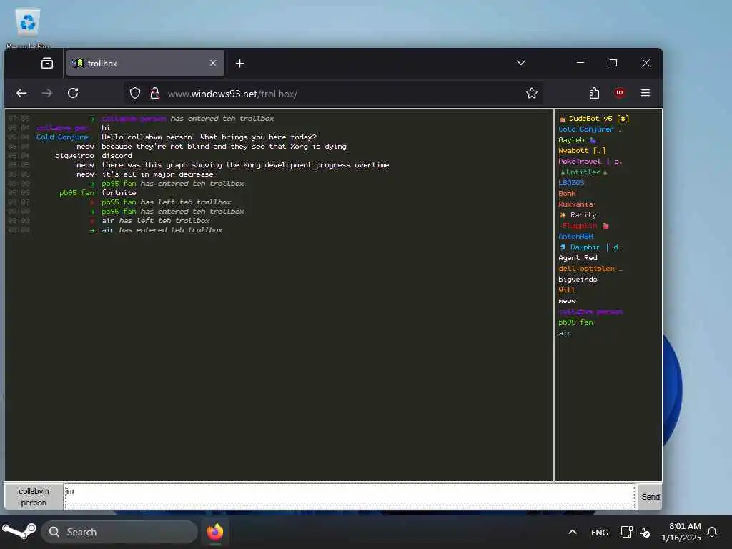Click the address bar URL
The width and height of the screenshot is (732, 549).
click(x=232, y=94)
